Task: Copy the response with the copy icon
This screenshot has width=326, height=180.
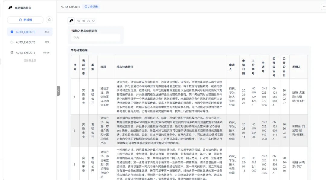Action: coord(78,21)
